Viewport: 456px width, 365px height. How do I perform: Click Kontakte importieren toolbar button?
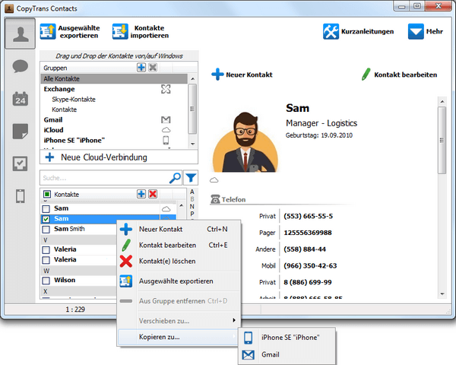(x=141, y=32)
